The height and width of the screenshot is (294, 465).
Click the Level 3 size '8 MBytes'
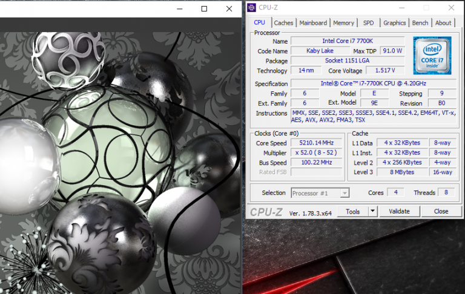pyautogui.click(x=402, y=172)
